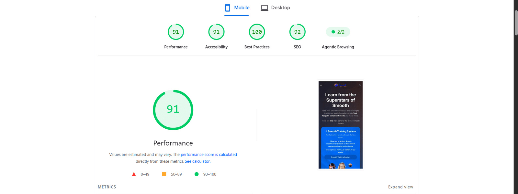Screen dimensions: 518x194
Task: Jump to Performance score gauge 91
Action: point(176,32)
